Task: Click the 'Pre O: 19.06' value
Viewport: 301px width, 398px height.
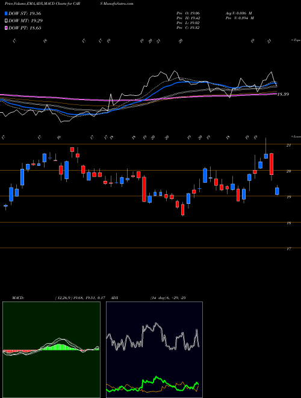Action: coord(188,13)
